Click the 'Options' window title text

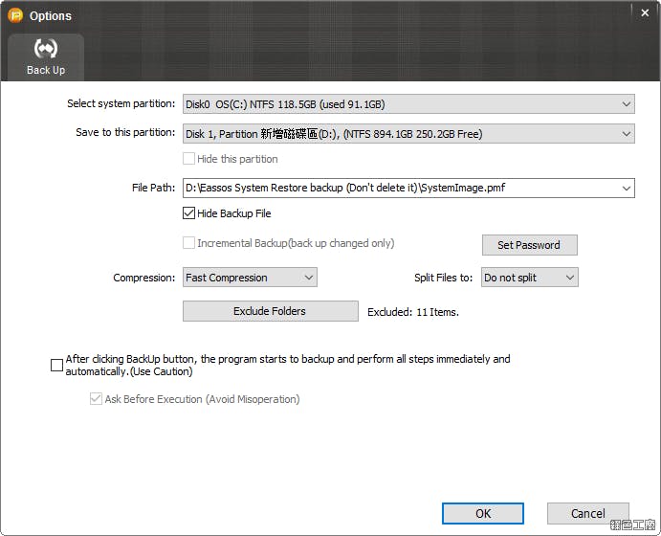click(50, 16)
